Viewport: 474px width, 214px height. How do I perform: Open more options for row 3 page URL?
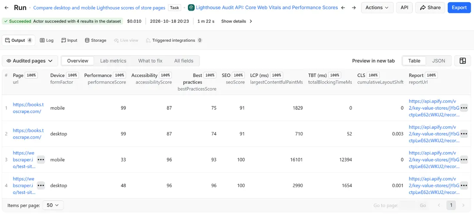(41, 160)
